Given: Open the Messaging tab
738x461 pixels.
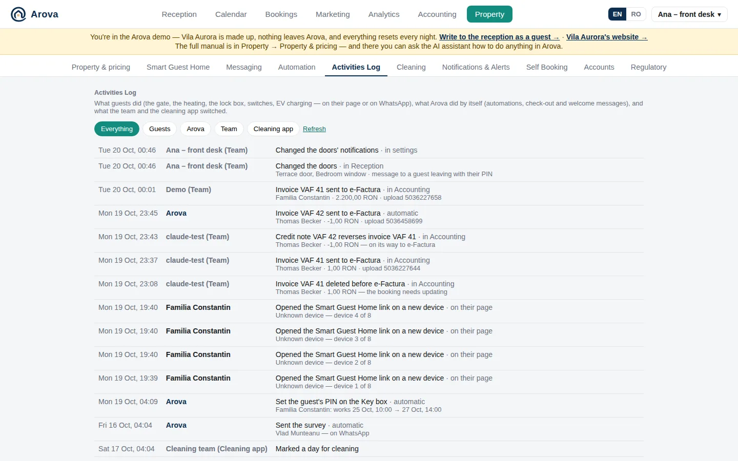Looking at the screenshot, I should (244, 67).
